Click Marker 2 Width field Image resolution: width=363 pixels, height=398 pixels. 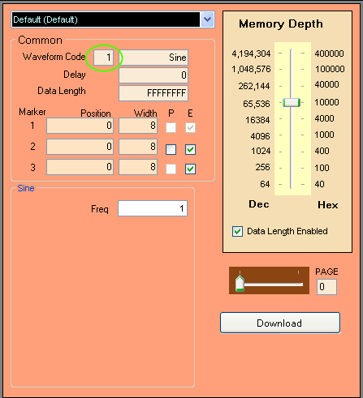[138, 147]
